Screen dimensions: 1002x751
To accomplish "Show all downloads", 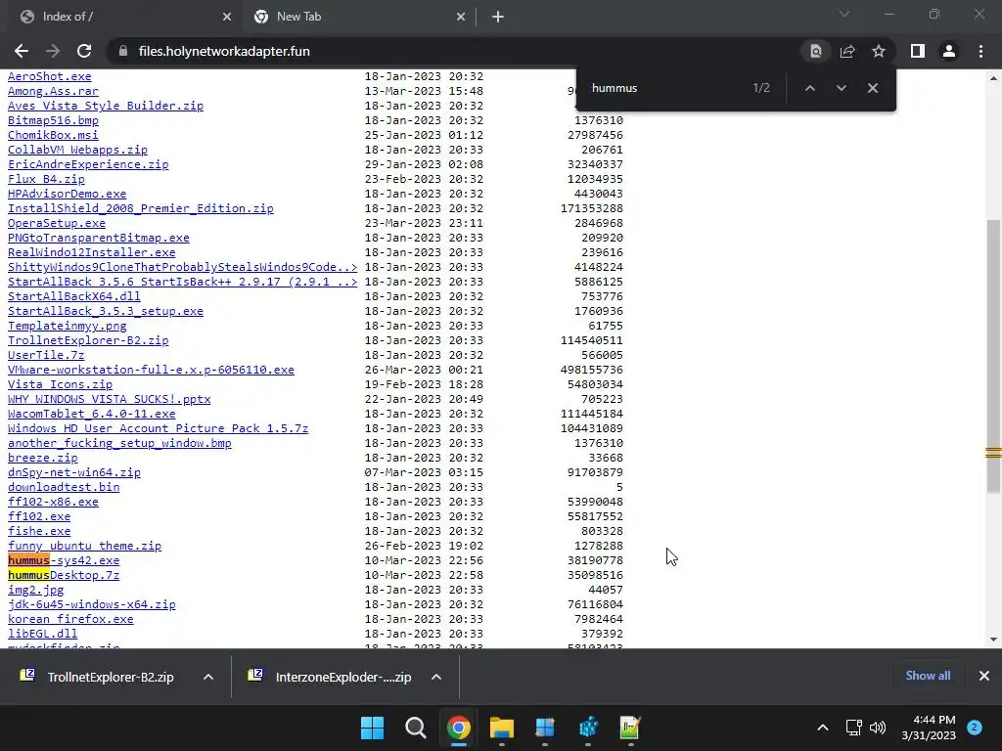I will pyautogui.click(x=928, y=676).
